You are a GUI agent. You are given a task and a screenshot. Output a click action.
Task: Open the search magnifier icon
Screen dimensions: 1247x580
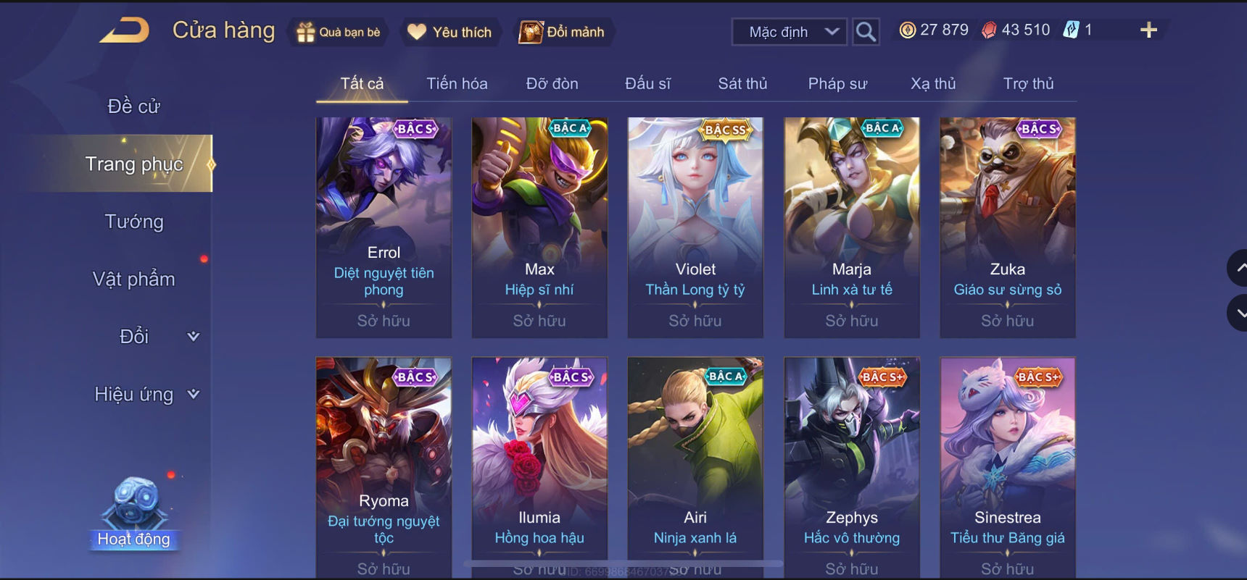pos(866,32)
